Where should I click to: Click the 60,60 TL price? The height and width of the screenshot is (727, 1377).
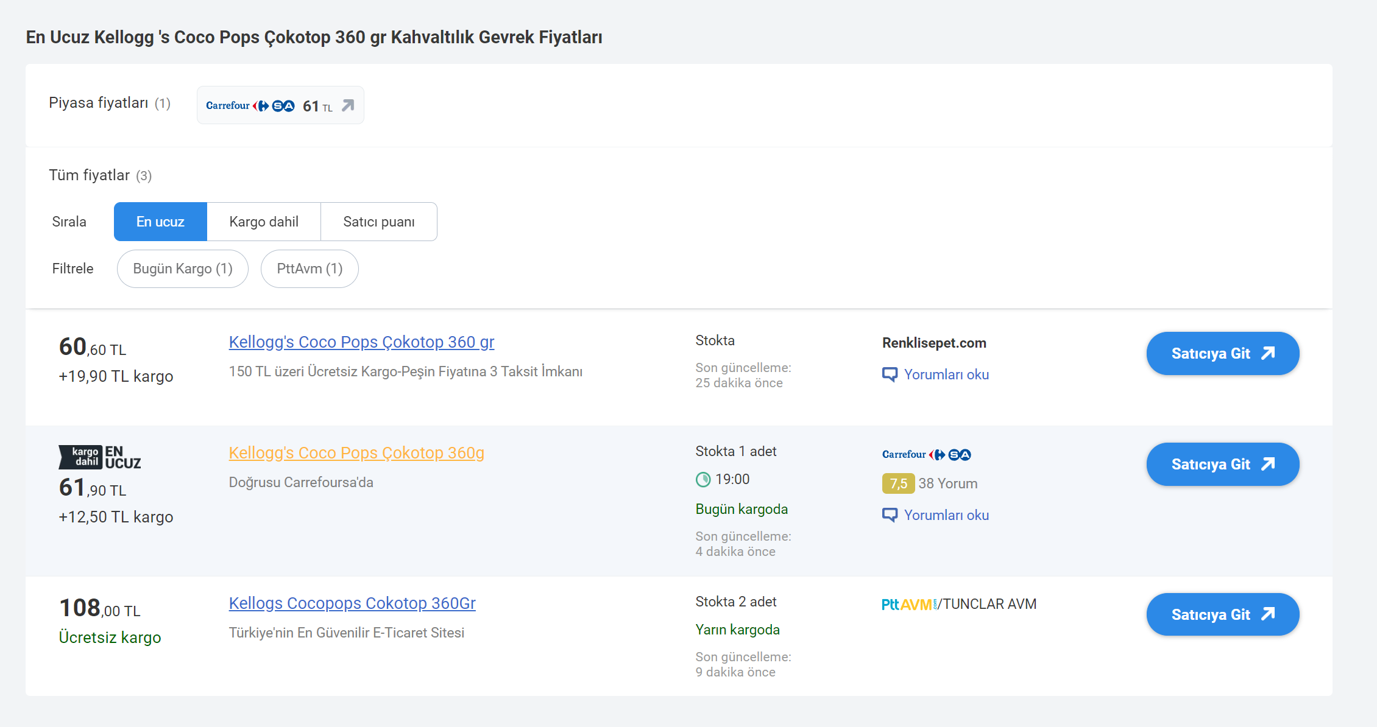point(93,347)
